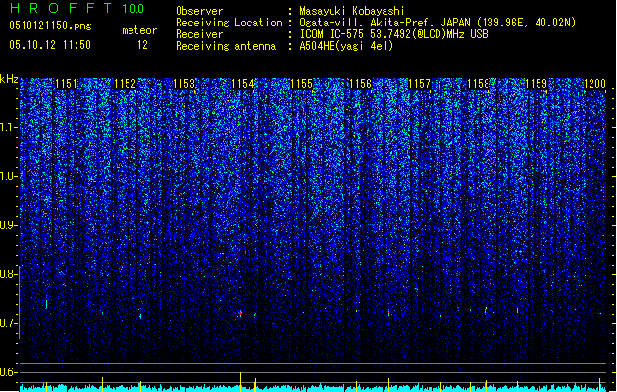Click the 1158 time marker

coord(478,84)
